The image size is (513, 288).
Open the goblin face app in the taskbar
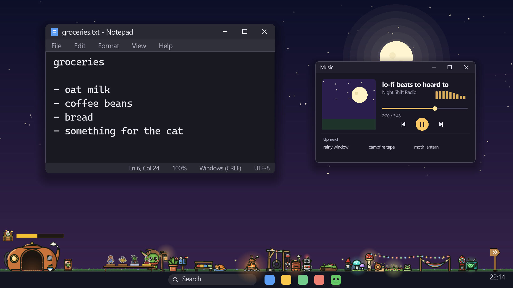click(336, 280)
